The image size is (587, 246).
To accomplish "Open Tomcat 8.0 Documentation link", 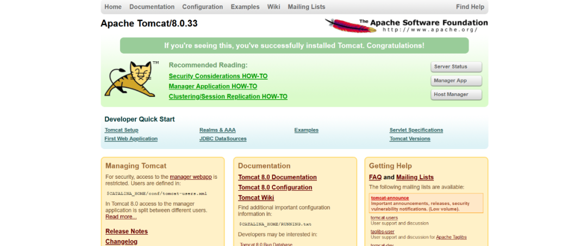I will click(277, 177).
